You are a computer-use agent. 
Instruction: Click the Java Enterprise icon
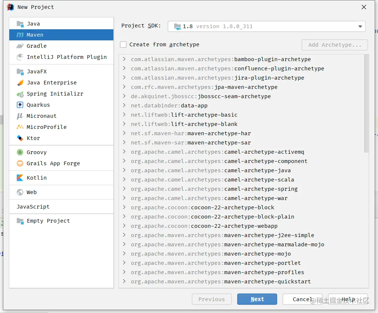pyautogui.click(x=20, y=83)
